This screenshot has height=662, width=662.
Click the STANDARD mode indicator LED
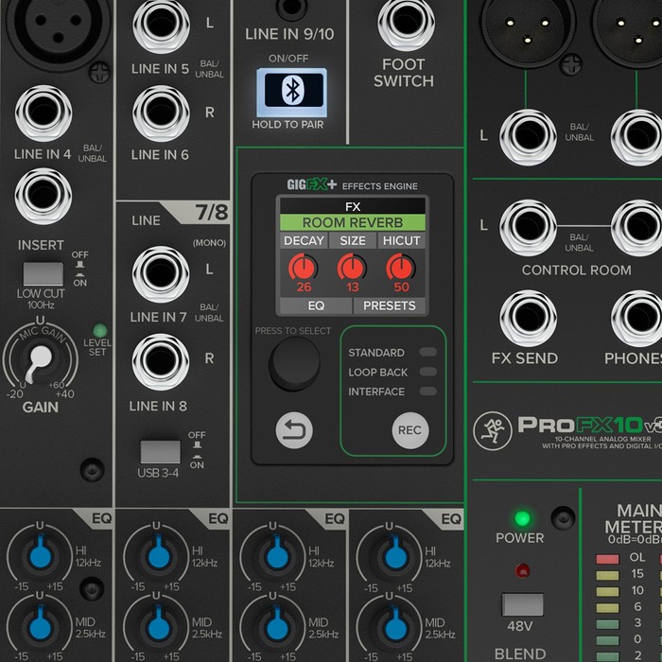point(427,352)
